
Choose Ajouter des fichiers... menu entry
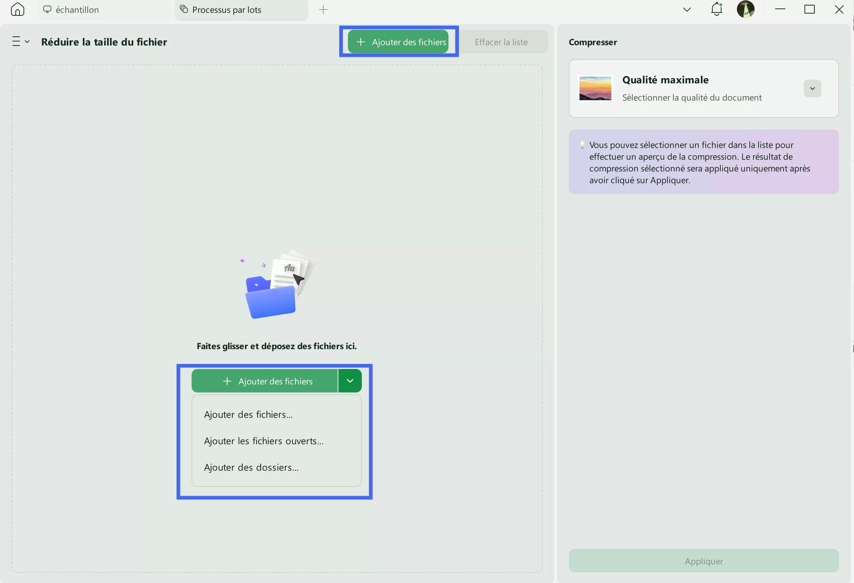pyautogui.click(x=248, y=414)
